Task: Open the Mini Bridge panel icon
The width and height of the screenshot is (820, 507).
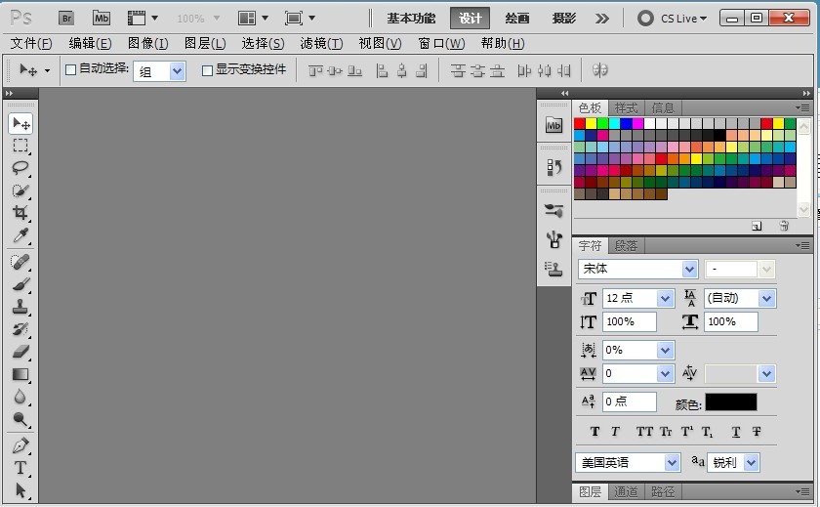Action: tap(554, 125)
